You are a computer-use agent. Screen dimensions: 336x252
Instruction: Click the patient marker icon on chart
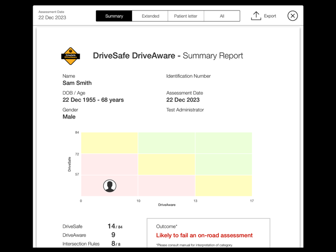click(110, 186)
